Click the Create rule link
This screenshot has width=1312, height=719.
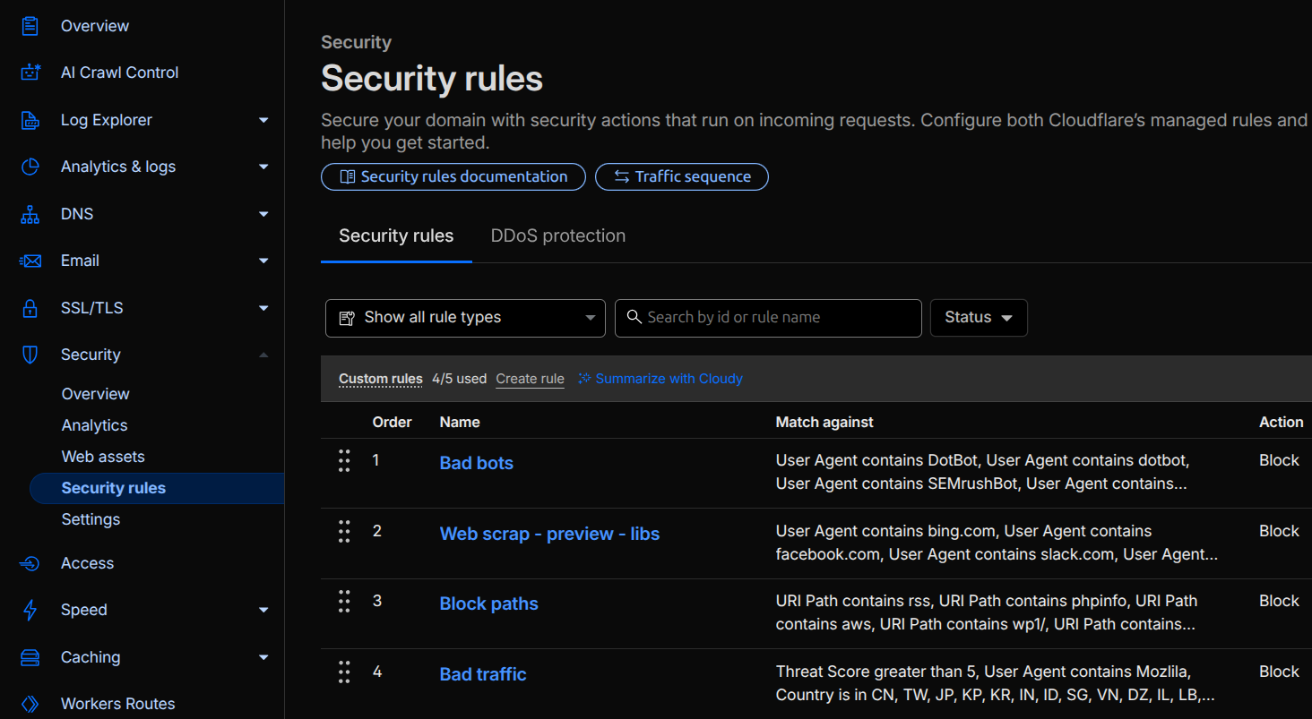531,379
